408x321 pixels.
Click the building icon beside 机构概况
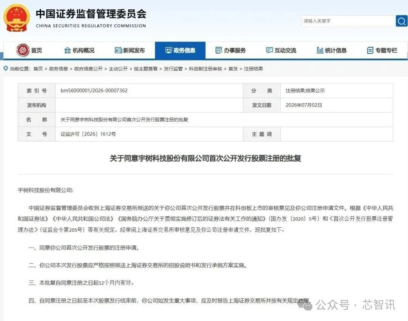coord(67,50)
